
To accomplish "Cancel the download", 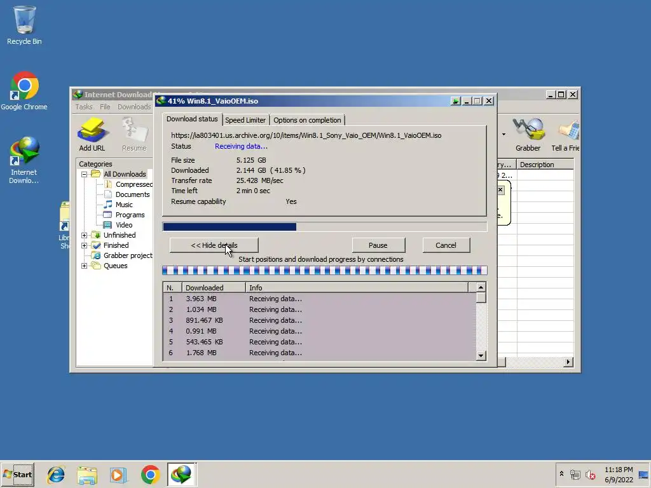I will [x=446, y=245].
